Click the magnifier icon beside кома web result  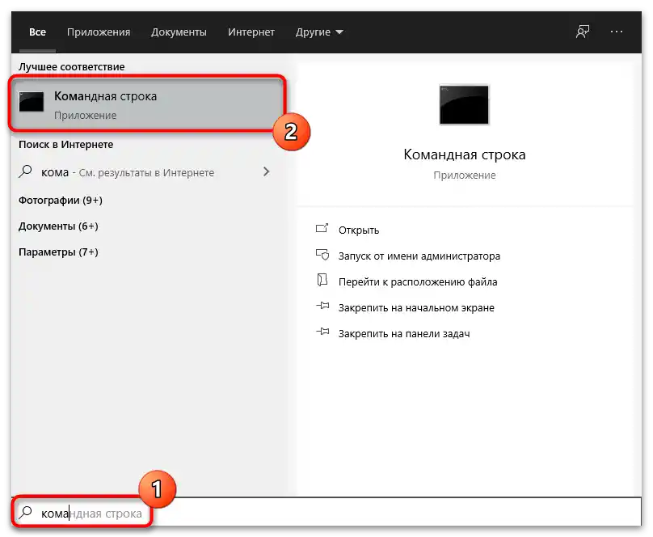coord(25,171)
